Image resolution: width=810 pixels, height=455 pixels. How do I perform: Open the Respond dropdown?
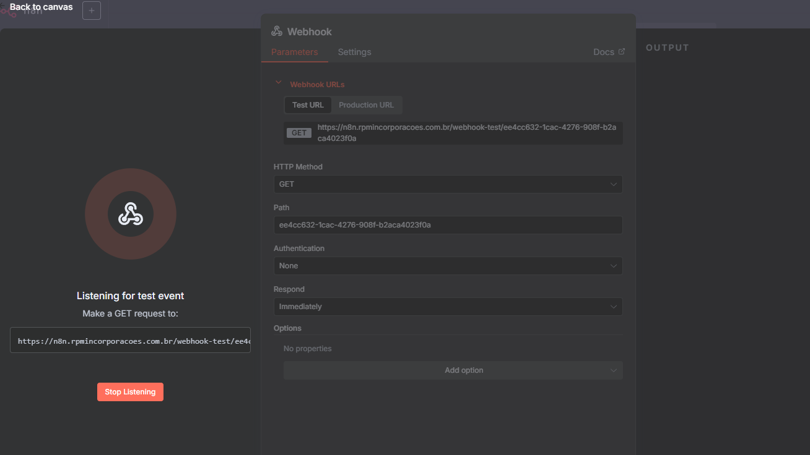(x=448, y=307)
